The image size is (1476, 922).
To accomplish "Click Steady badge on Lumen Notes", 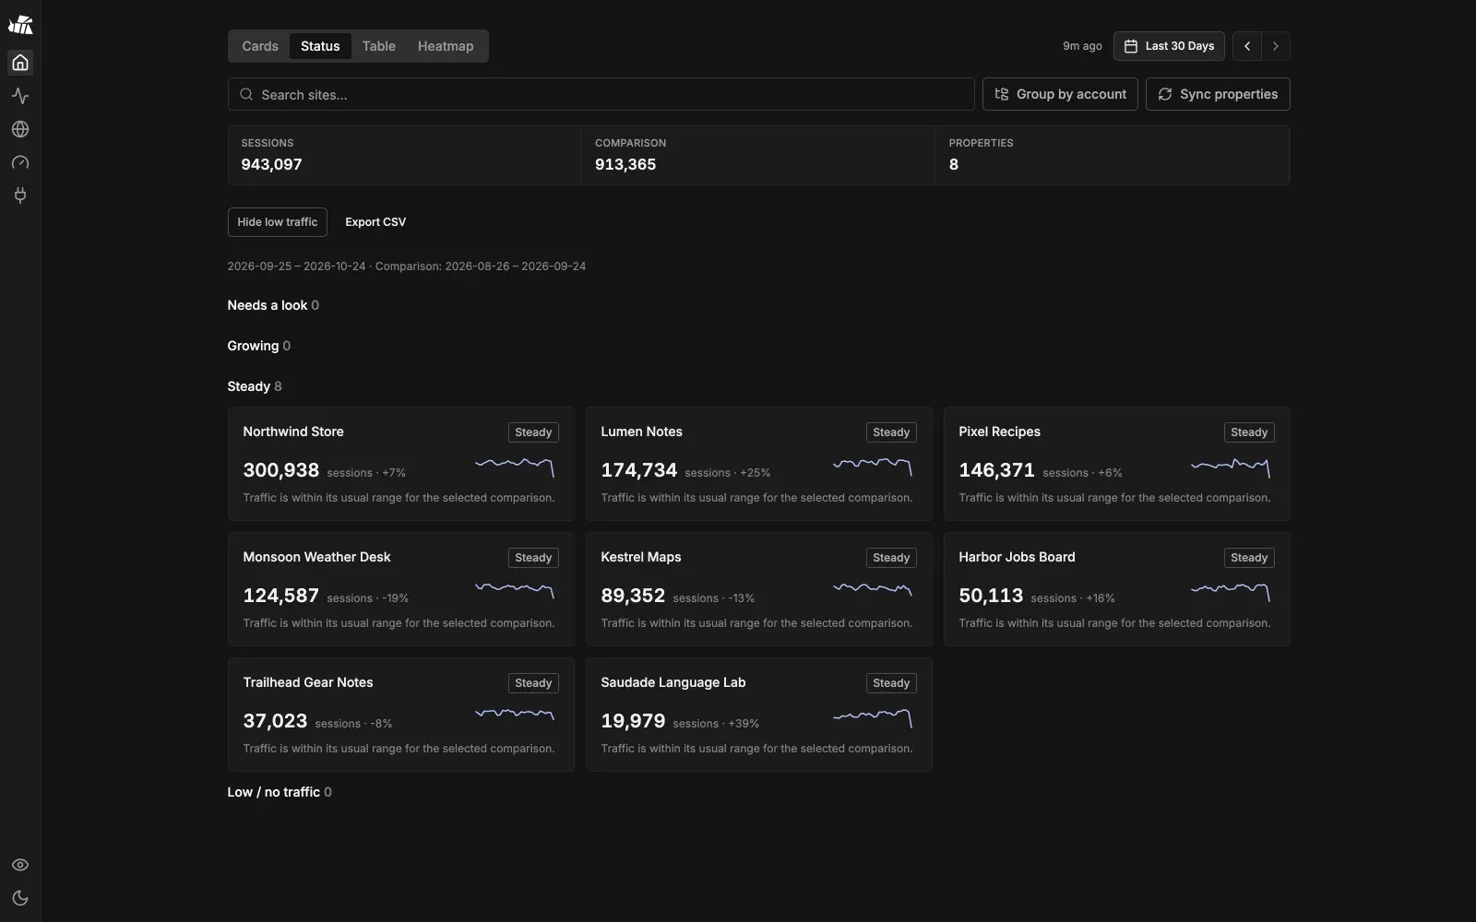I will (x=891, y=432).
